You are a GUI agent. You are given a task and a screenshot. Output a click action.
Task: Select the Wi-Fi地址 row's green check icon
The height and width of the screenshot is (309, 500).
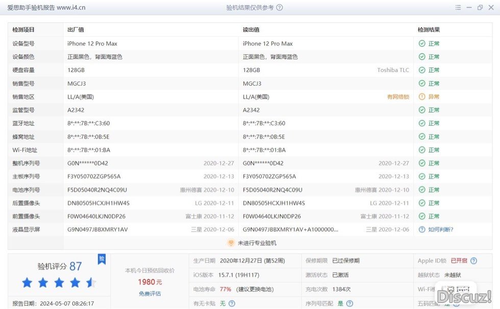422,150
